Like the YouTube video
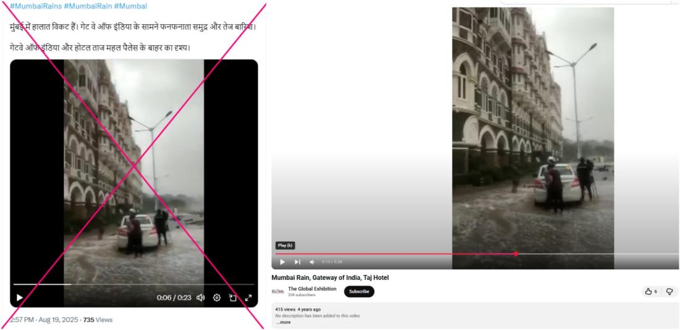Image resolution: width=680 pixels, height=330 pixels. click(650, 292)
